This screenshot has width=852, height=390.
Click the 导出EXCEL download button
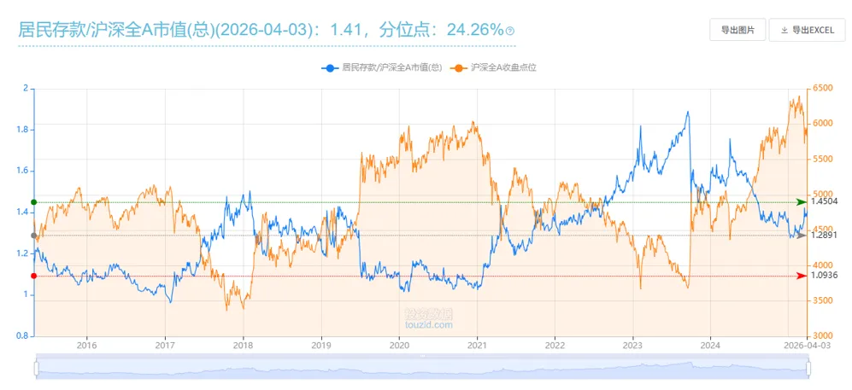pos(806,30)
